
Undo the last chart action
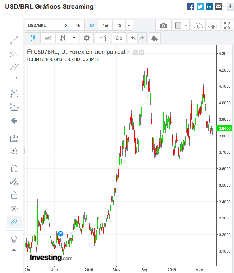(x=133, y=38)
